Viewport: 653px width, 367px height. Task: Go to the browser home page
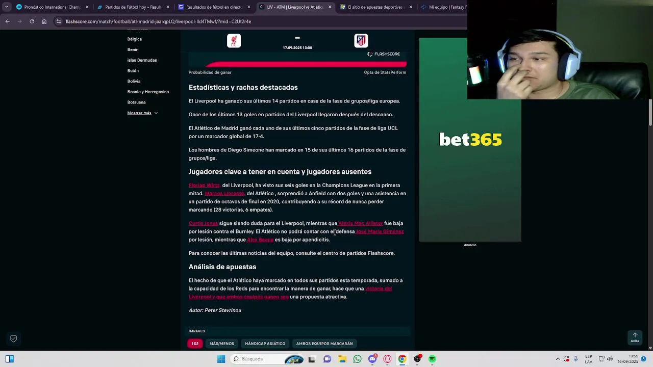(44, 21)
